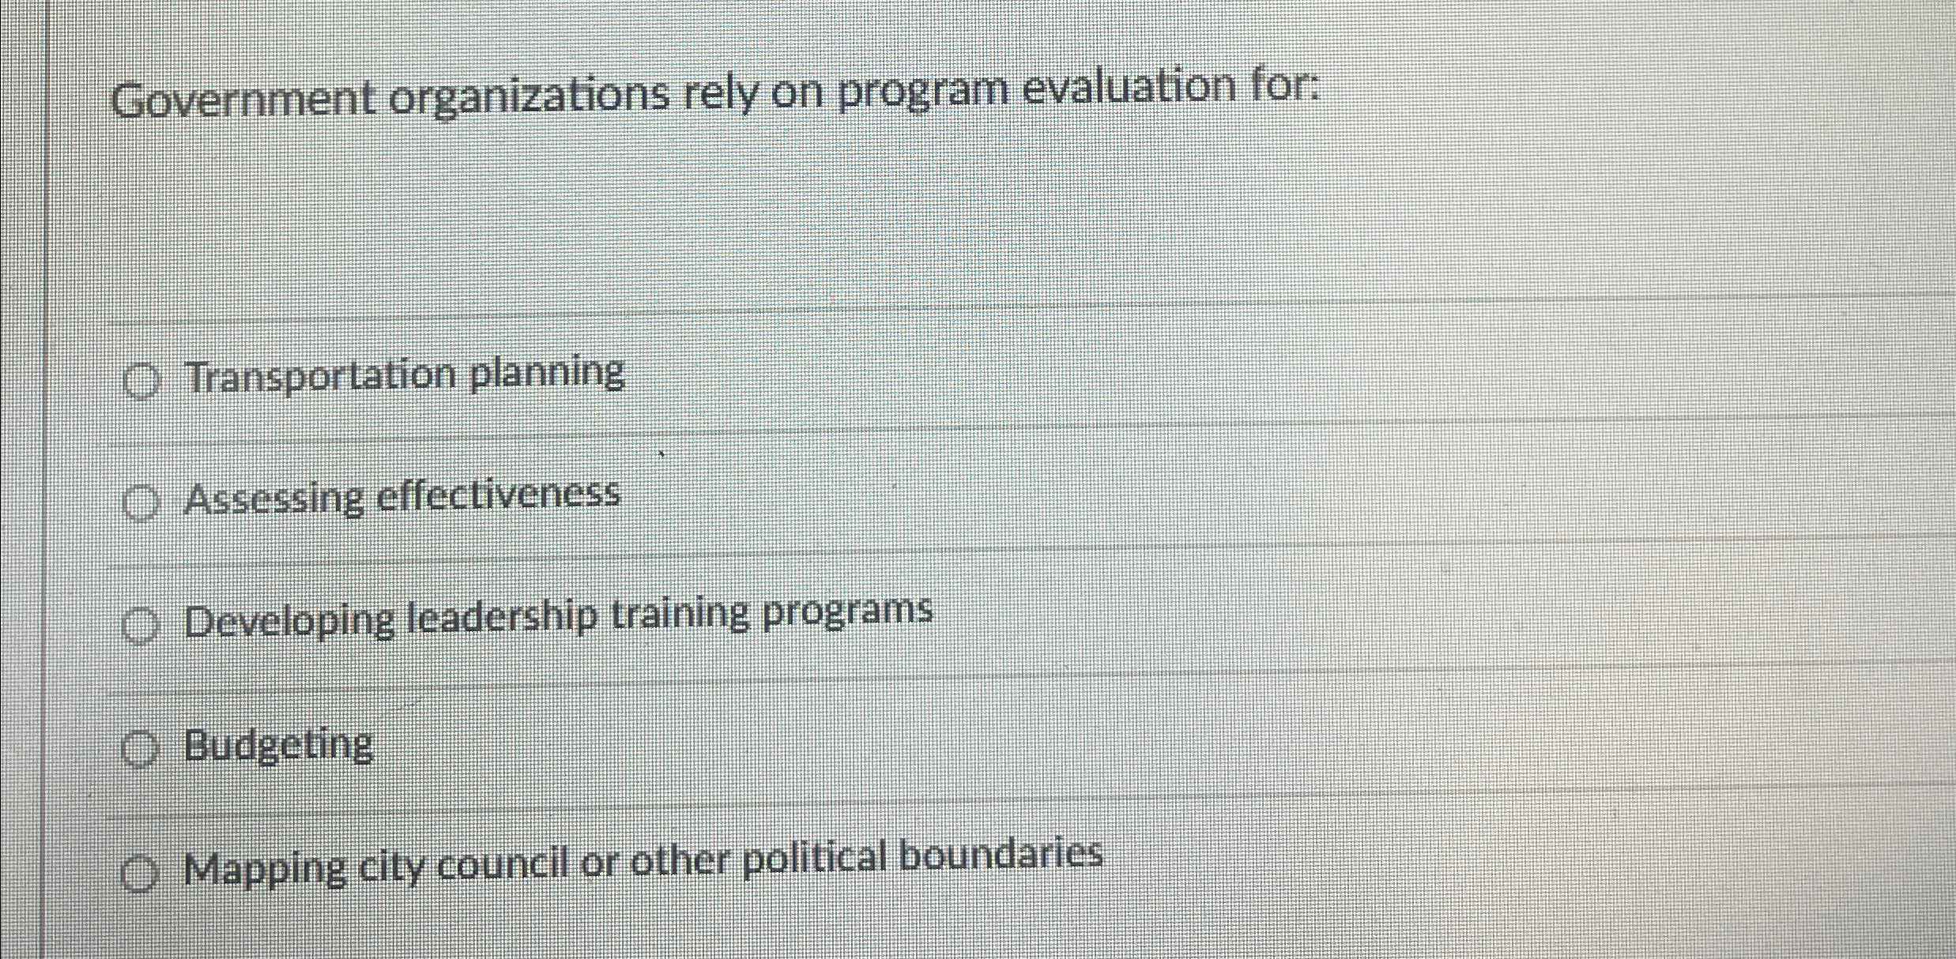Select the radio button for Assessing effectiveness
The height and width of the screenshot is (959, 1956).
tap(142, 502)
